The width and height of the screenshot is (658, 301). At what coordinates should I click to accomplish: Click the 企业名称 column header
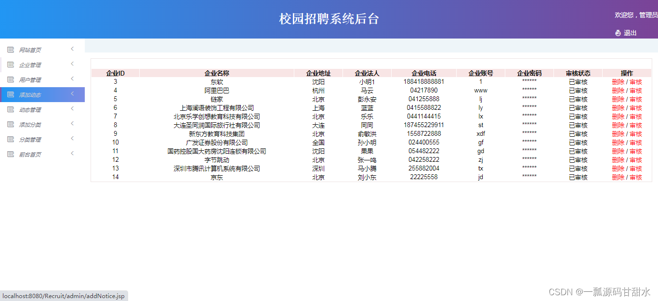(217, 73)
